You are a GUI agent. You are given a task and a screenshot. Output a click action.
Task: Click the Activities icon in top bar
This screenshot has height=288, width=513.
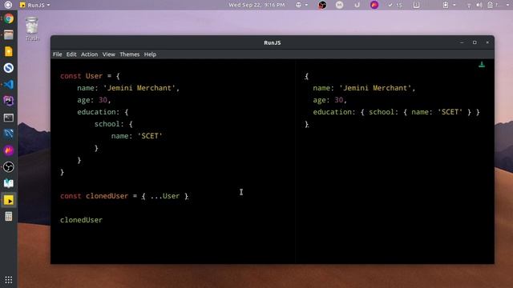pyautogui.click(x=8, y=5)
